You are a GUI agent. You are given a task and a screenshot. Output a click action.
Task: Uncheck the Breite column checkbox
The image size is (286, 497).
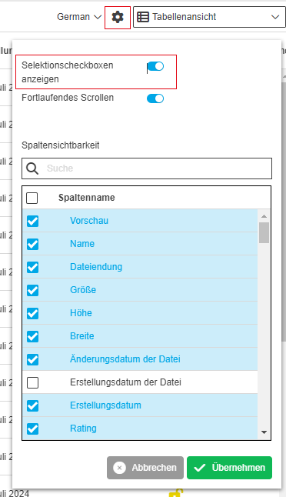click(x=32, y=337)
